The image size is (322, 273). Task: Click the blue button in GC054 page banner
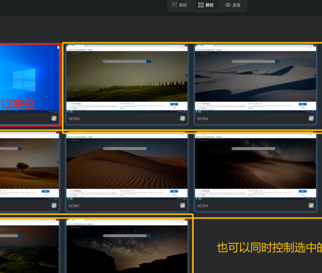click(302, 104)
